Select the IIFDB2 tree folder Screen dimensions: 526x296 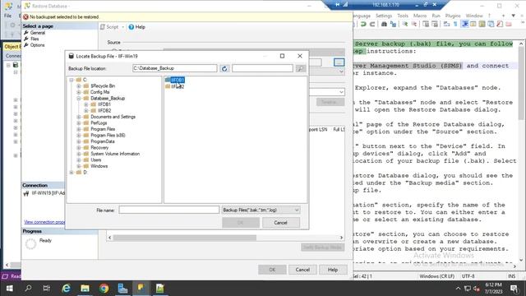104,110
